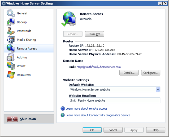
Task: Click the large Remote Access status globe icon
Action: pyautogui.click(x=69, y=19)
